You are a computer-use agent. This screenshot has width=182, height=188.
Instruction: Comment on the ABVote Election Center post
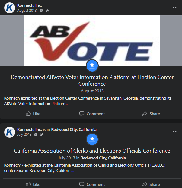point(92,114)
